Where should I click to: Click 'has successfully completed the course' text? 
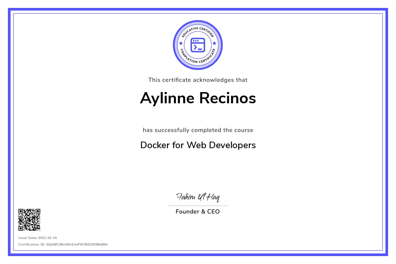(x=198, y=130)
